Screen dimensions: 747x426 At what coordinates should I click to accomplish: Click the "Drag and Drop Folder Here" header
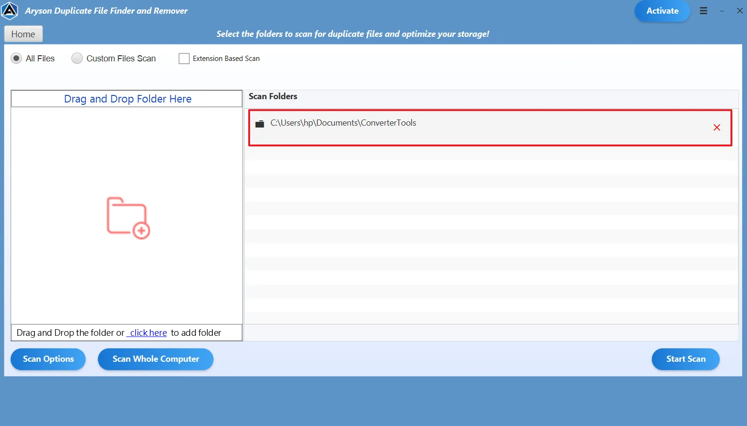pyautogui.click(x=127, y=99)
